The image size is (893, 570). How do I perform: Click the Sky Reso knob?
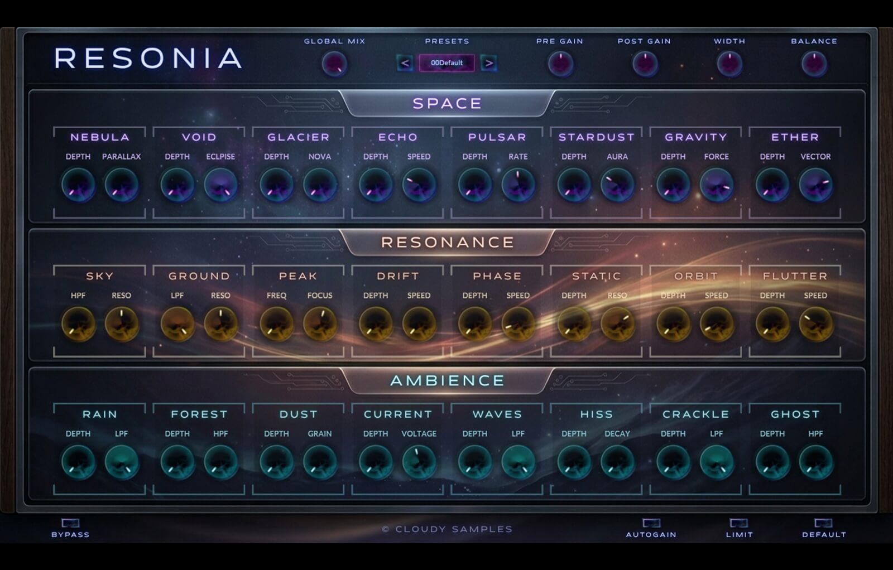[x=122, y=324]
